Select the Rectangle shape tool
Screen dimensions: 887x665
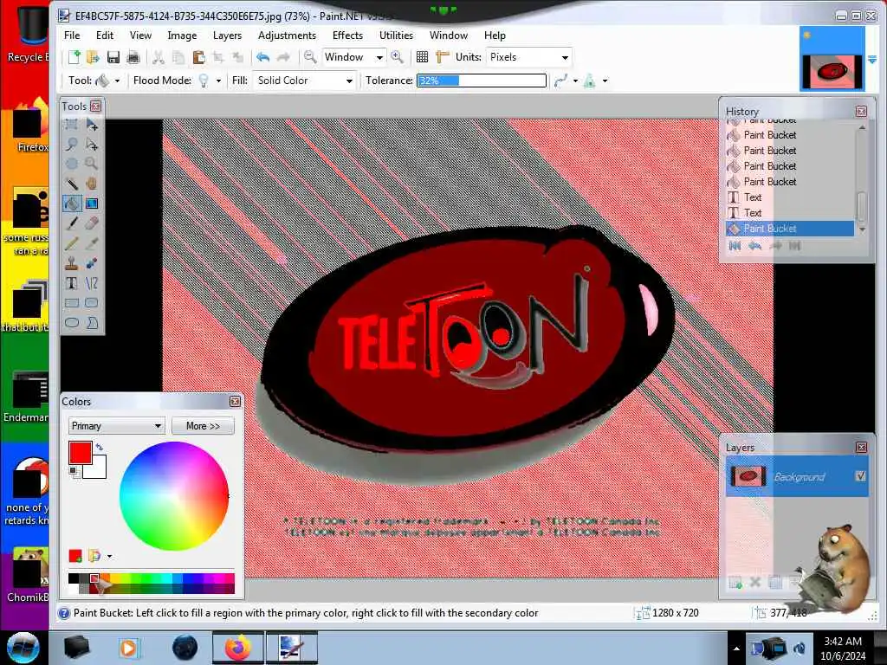[x=72, y=303]
